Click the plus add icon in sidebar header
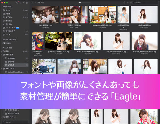 tap(24, 2)
